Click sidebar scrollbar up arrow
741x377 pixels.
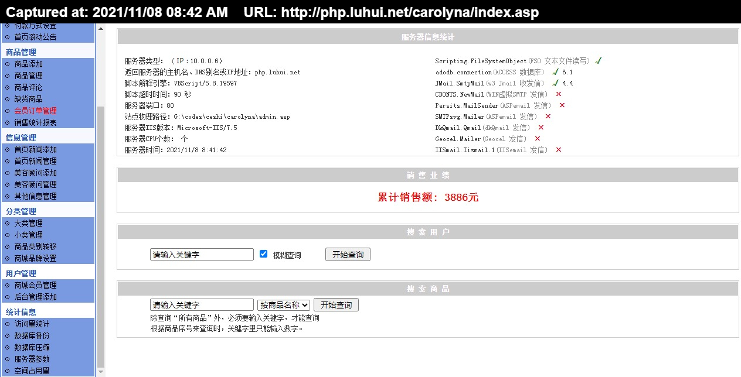coord(100,28)
